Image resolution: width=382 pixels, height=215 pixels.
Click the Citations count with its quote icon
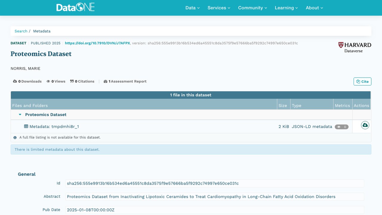click(82, 81)
